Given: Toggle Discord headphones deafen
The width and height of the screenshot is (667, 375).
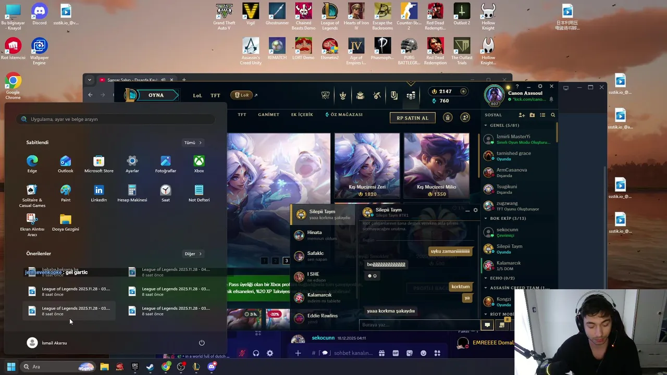Looking at the screenshot, I should [x=256, y=353].
